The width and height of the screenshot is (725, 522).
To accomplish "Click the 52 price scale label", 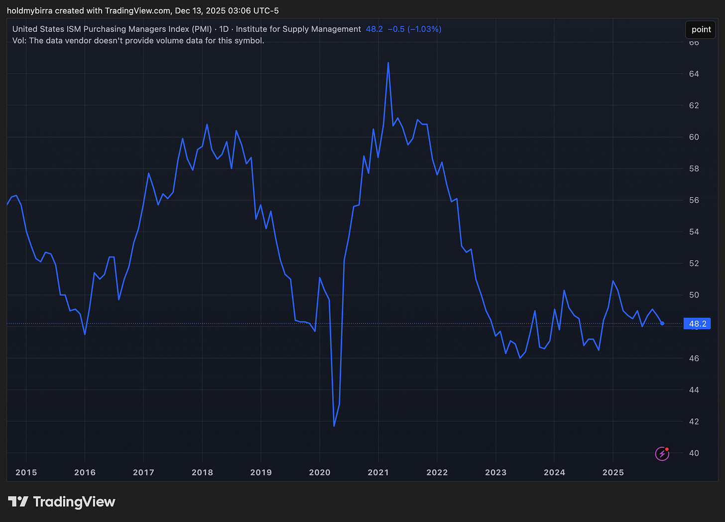I will (x=694, y=263).
